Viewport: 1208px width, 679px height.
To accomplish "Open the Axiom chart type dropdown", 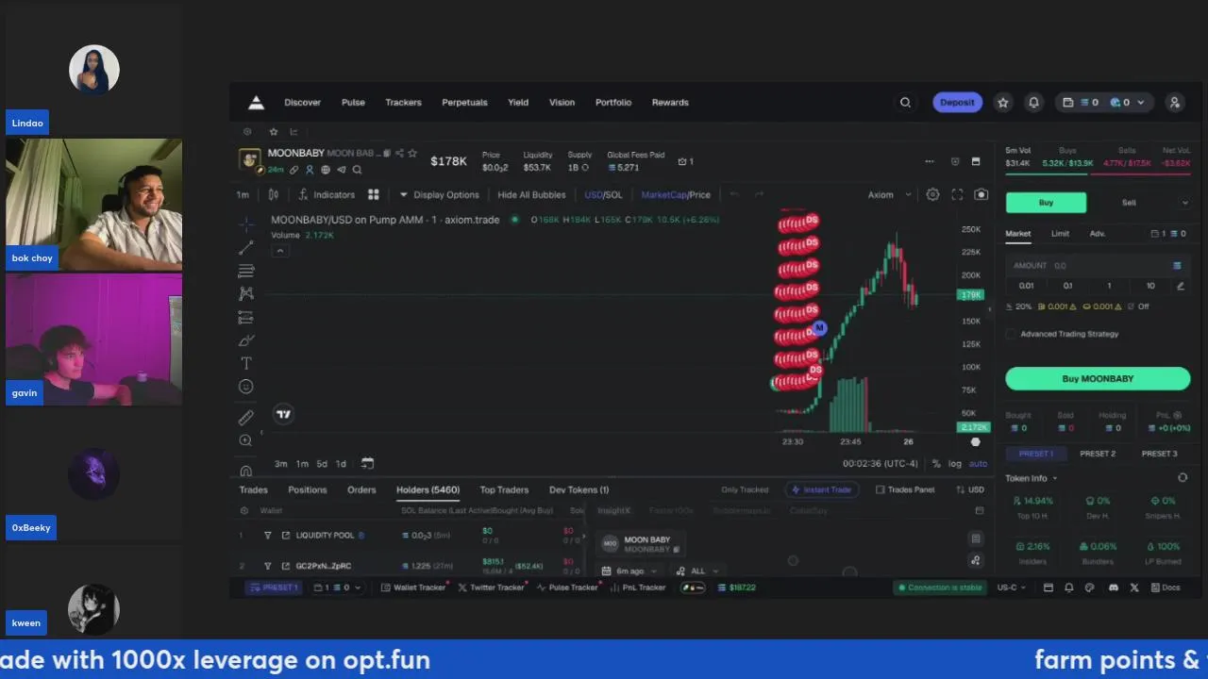I will pos(889,194).
